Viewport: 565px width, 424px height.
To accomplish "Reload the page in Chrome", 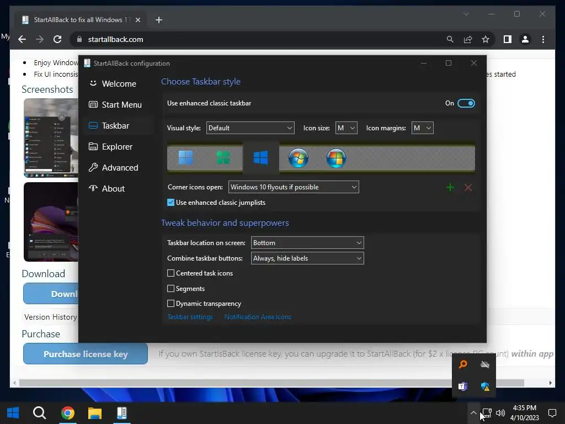I will click(57, 39).
